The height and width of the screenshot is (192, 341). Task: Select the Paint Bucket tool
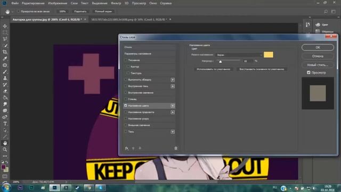pos(5,98)
